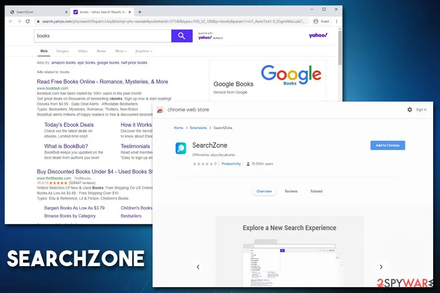
Task: Open the Bestsellers sublink
Action: [x=131, y=216]
